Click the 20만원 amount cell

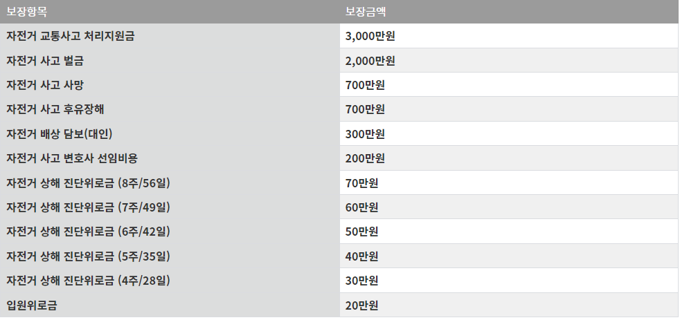coord(362,305)
